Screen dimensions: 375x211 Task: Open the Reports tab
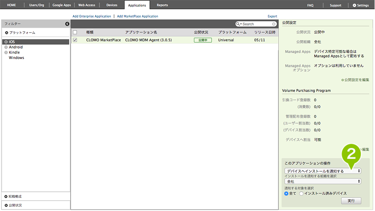pos(162,5)
